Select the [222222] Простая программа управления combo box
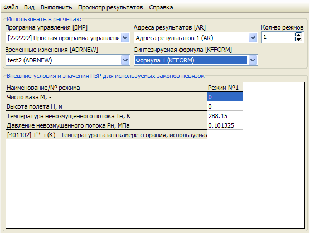 [68, 38]
